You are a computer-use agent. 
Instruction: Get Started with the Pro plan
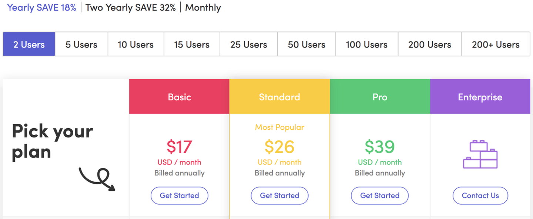click(x=380, y=196)
